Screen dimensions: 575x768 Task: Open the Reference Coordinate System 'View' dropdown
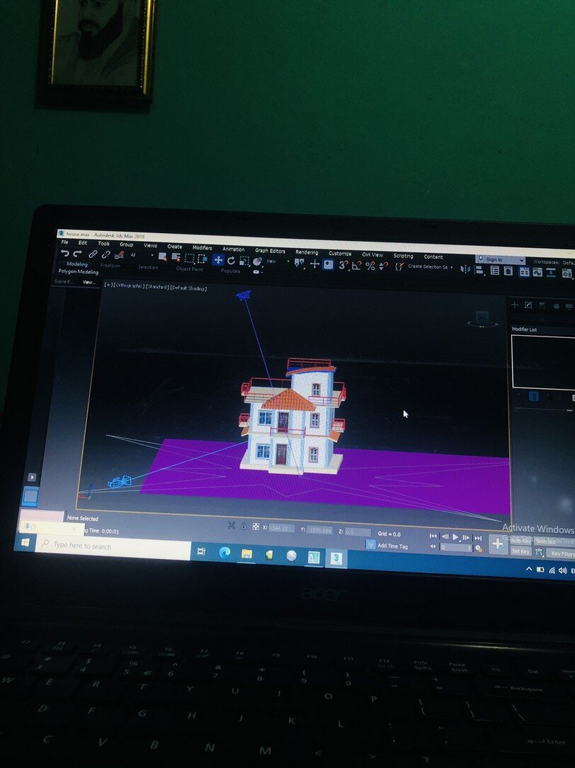click(x=278, y=261)
